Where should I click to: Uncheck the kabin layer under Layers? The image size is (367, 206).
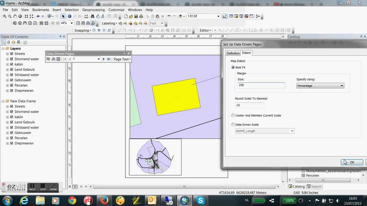click(x=12, y=64)
